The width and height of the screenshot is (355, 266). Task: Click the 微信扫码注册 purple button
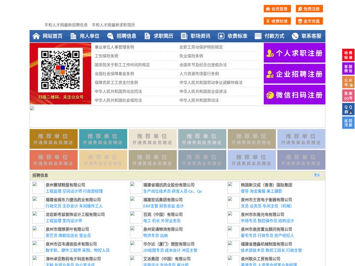(x=294, y=95)
